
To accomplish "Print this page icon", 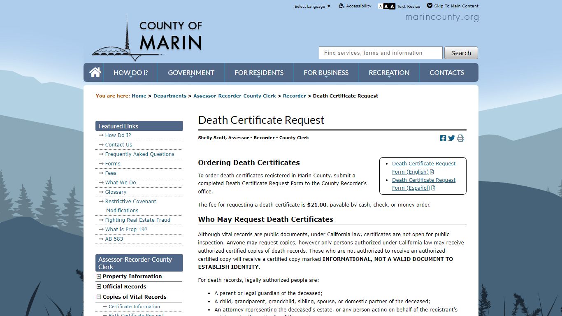I will coord(460,138).
